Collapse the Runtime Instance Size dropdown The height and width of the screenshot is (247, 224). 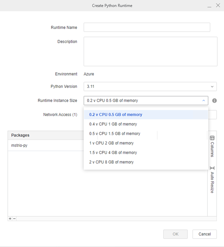pyautogui.click(x=204, y=101)
